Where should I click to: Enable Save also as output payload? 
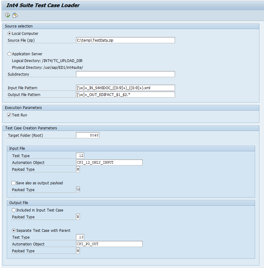13,183
